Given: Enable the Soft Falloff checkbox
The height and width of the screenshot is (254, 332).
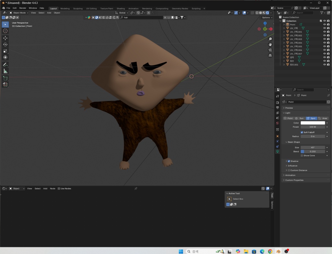Looking at the screenshot, I should tap(302, 132).
